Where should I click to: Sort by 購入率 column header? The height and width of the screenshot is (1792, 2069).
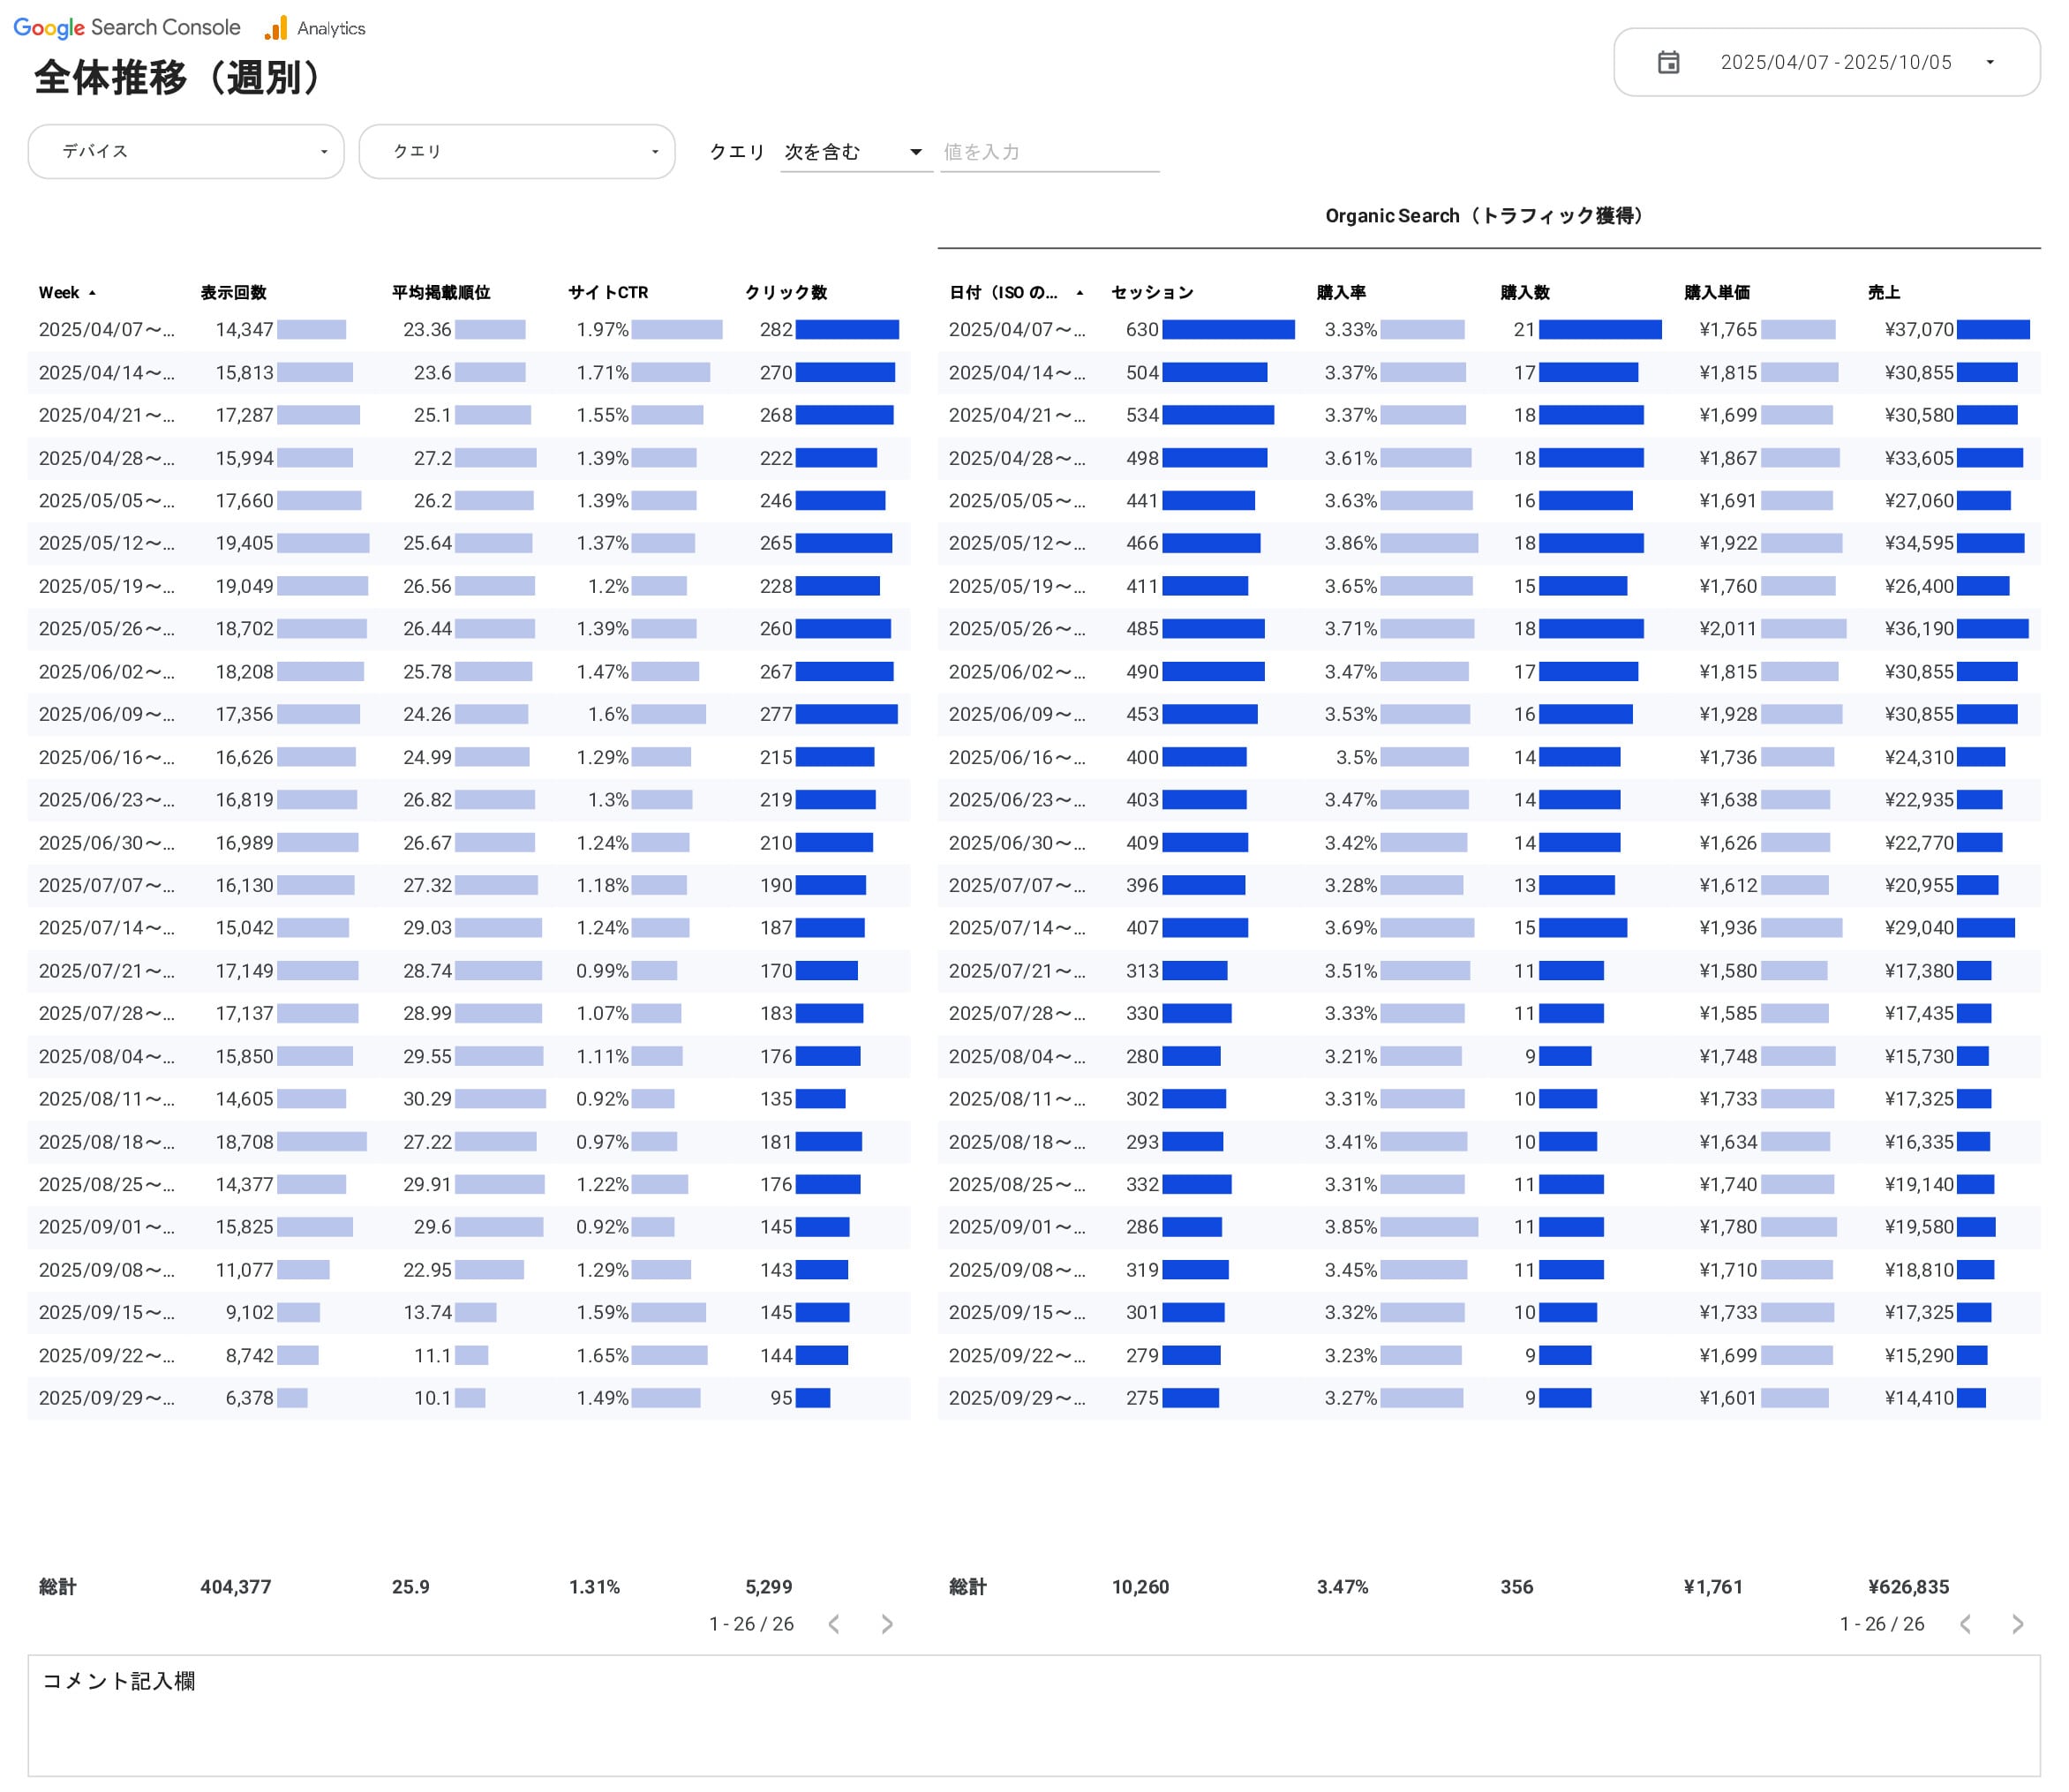click(1341, 293)
